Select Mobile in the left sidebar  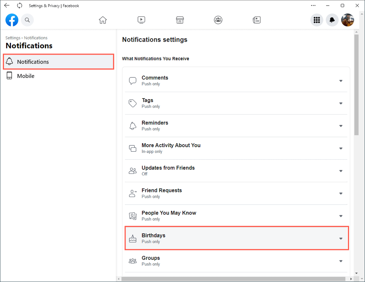(x=26, y=76)
